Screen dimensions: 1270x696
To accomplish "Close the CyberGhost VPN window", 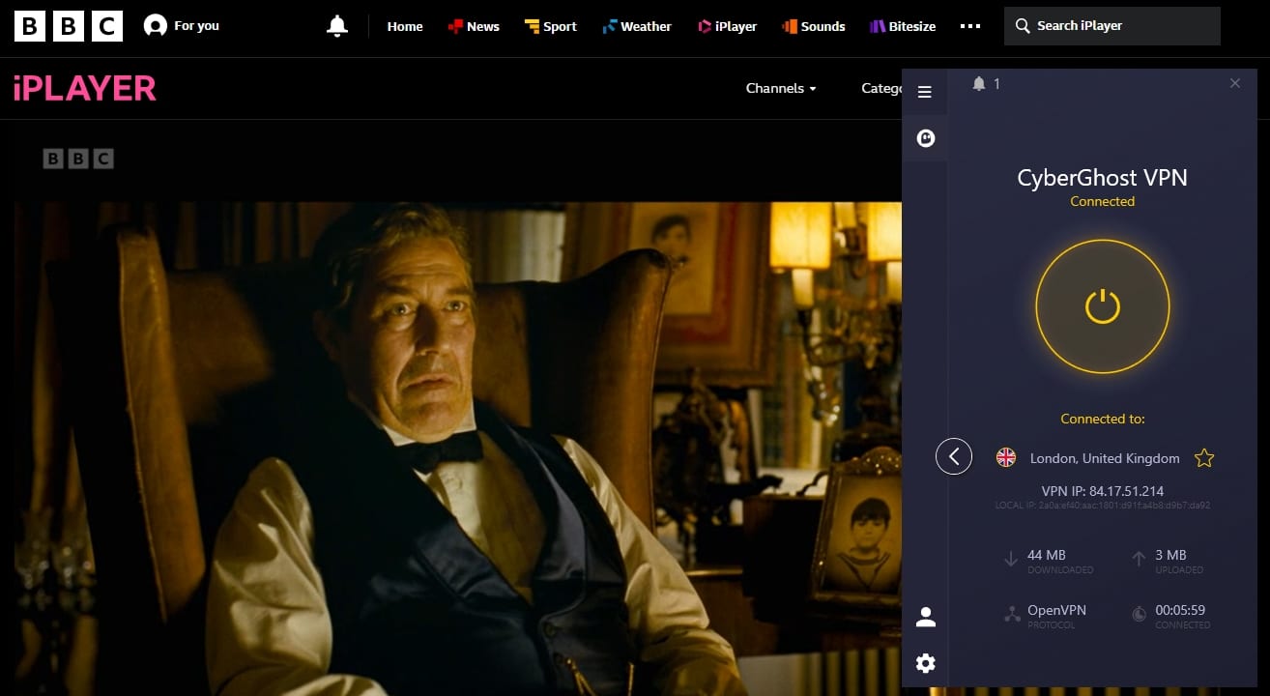I will click(x=1235, y=84).
